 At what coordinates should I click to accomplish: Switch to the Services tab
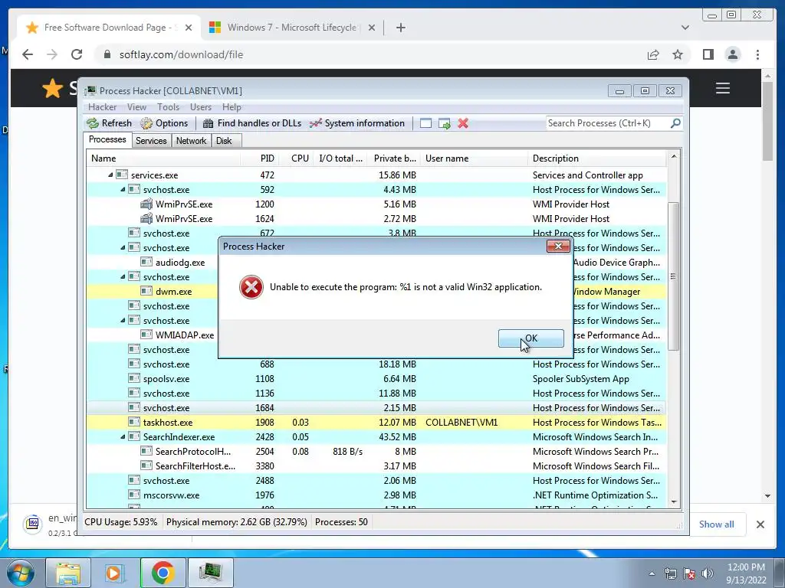[x=151, y=141]
